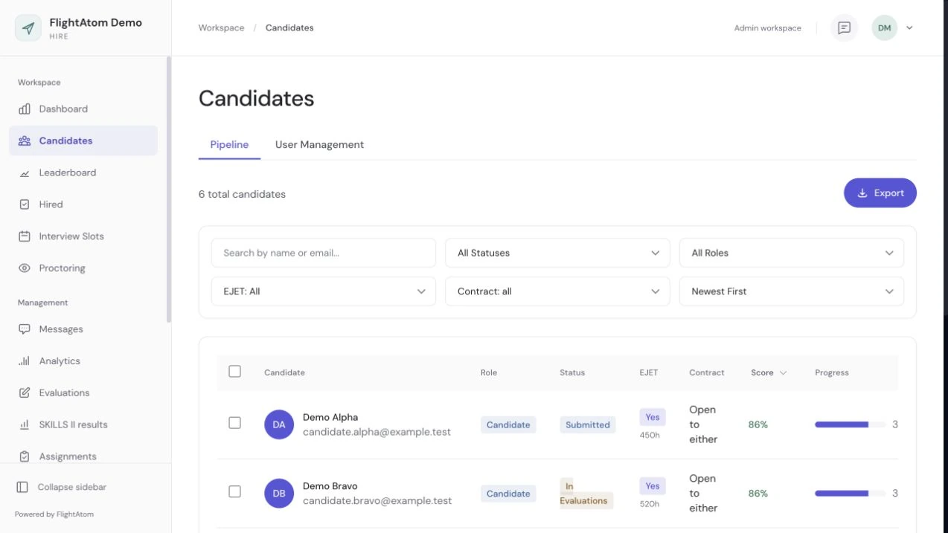Image resolution: width=948 pixels, height=533 pixels.
Task: Click the Progress column header
Action: click(x=832, y=372)
